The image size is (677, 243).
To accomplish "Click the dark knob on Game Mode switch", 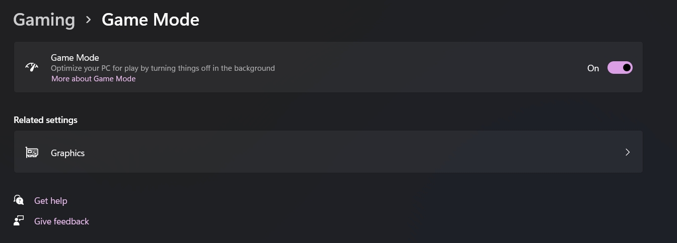I will [626, 68].
